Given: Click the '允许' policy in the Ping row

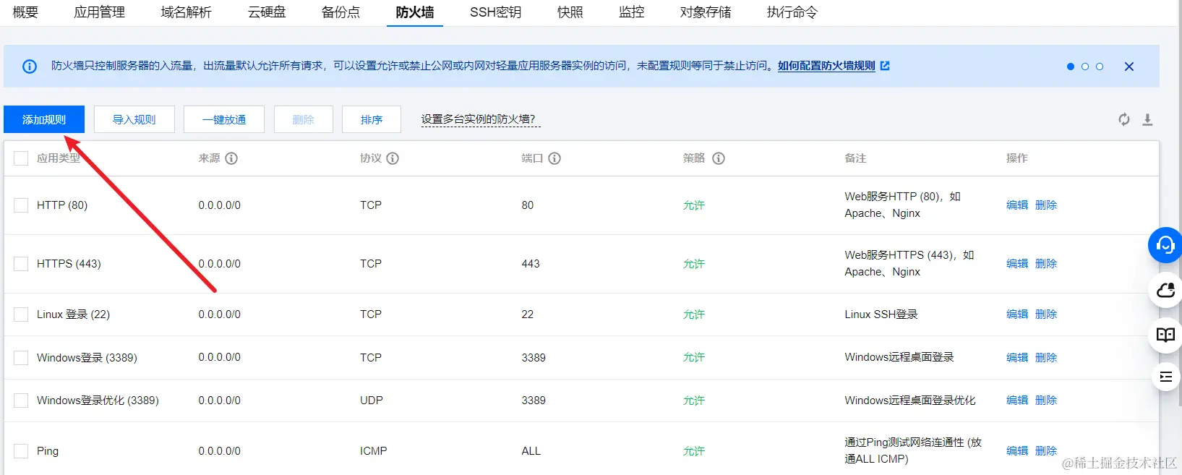Looking at the screenshot, I should [694, 451].
